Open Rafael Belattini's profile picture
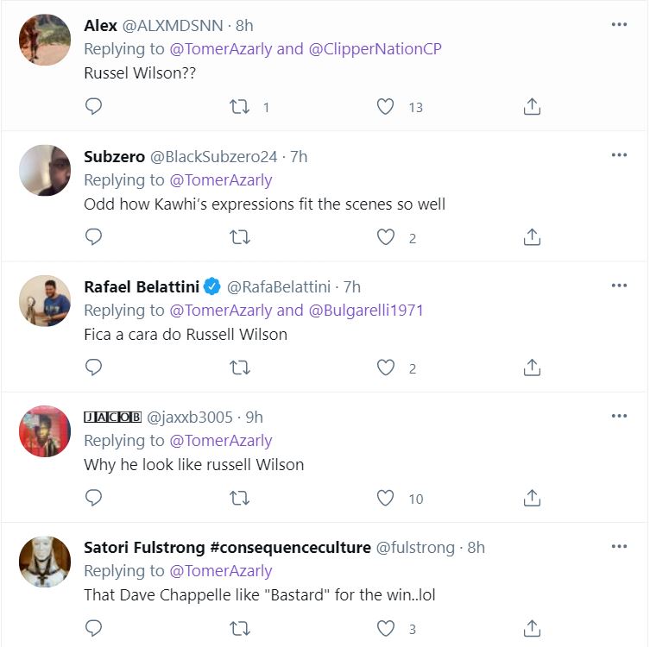 click(x=45, y=300)
